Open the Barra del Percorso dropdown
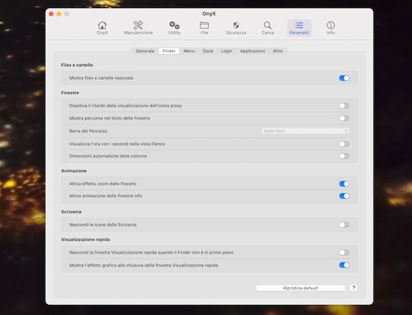Viewport: 412px width, 315px height. 305,131
